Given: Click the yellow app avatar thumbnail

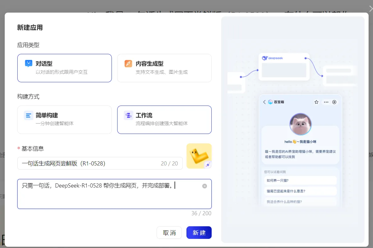Looking at the screenshot, I should [x=199, y=156].
